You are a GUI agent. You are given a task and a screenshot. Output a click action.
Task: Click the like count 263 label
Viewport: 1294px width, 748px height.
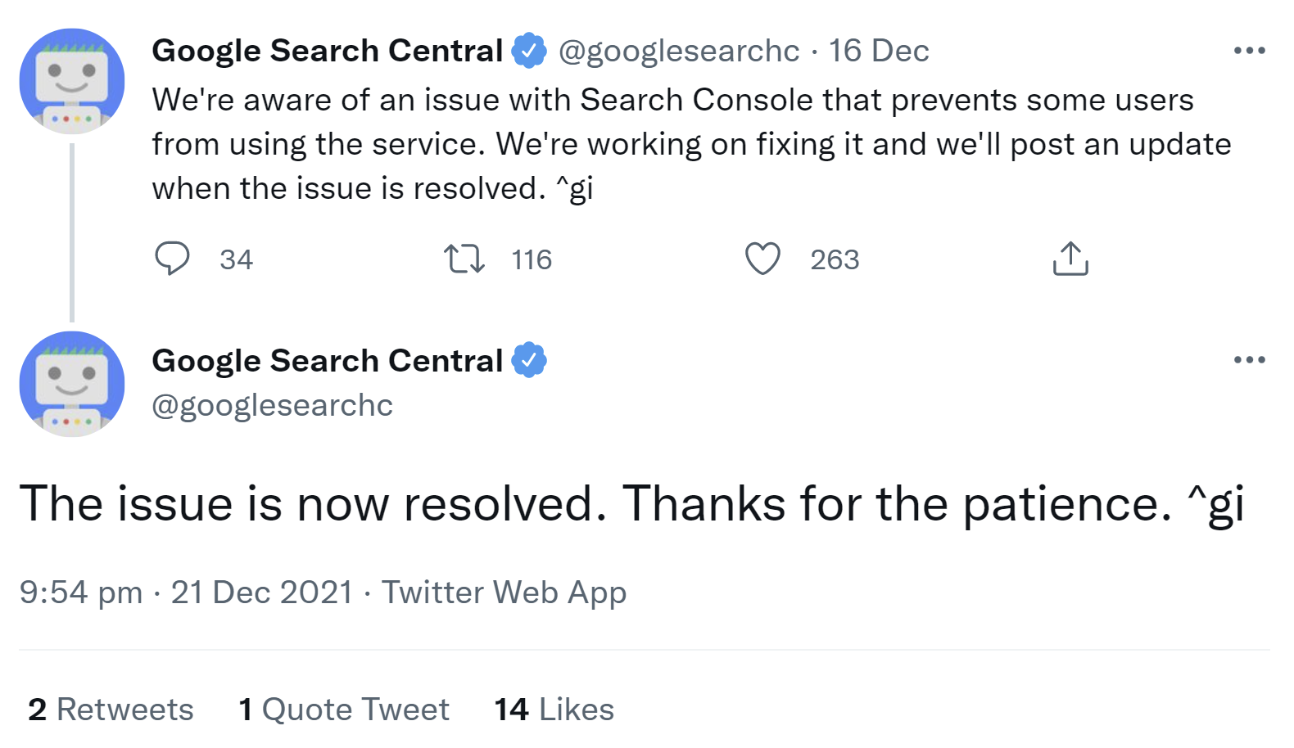(x=835, y=259)
